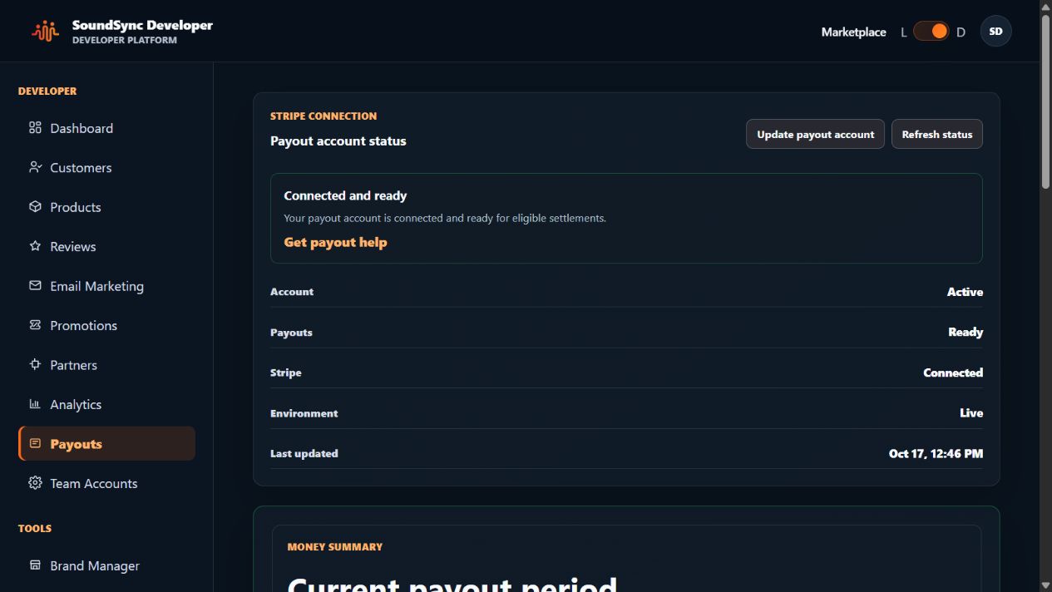The image size is (1052, 592).
Task: Open the SD user avatar menu
Action: [x=996, y=32]
